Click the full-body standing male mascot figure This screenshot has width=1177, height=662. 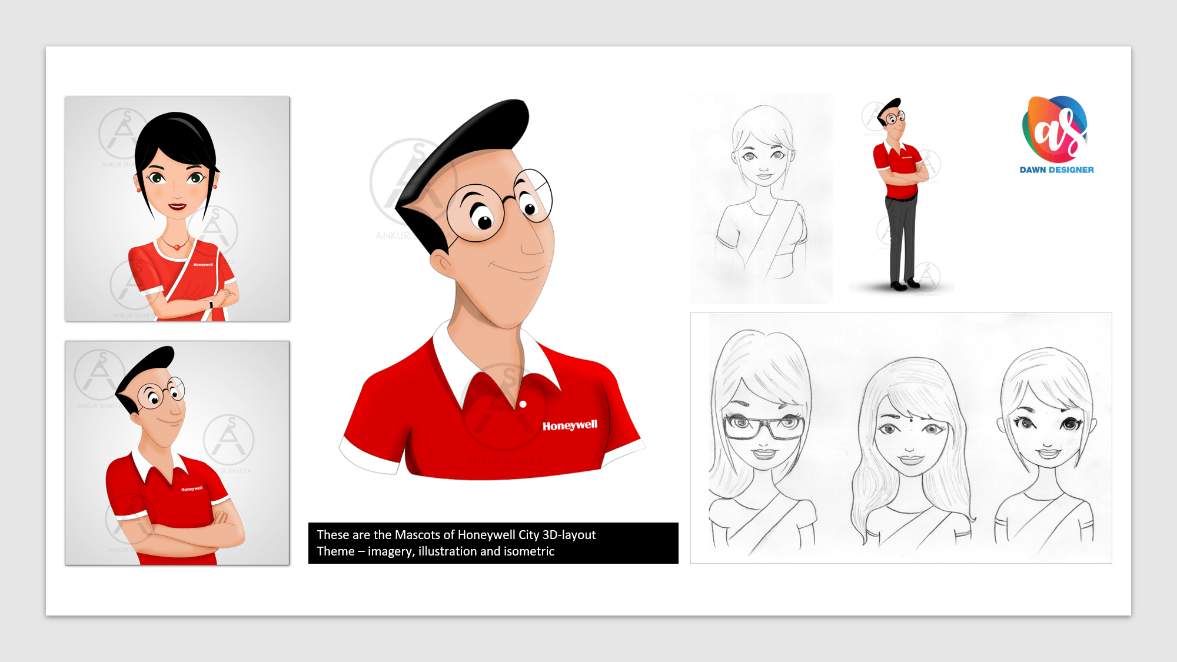pos(900,194)
